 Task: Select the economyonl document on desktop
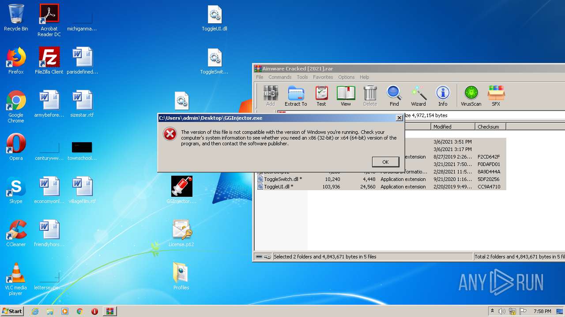tap(49, 191)
